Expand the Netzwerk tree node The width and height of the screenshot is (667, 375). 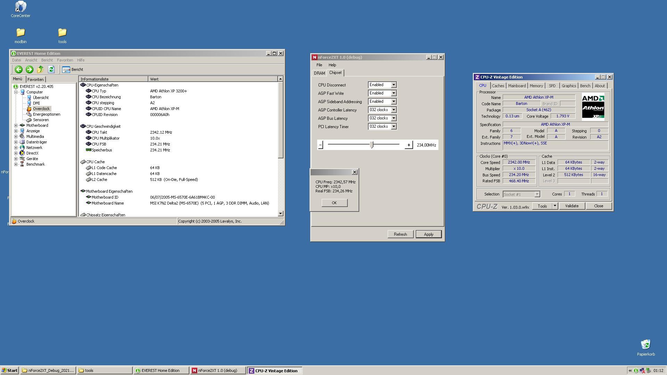click(16, 148)
